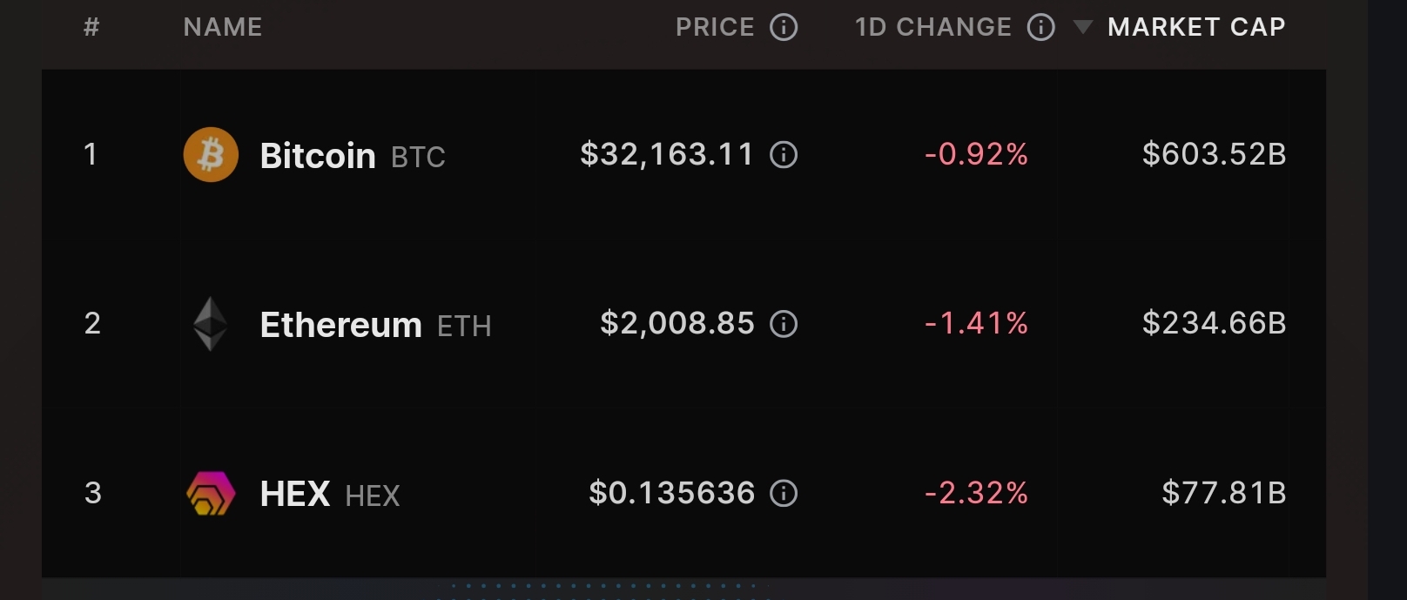The image size is (1407, 600).
Task: Click the Bitcoin logo icon
Action: pos(211,155)
